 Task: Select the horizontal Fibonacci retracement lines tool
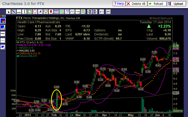(x=56, y=12)
